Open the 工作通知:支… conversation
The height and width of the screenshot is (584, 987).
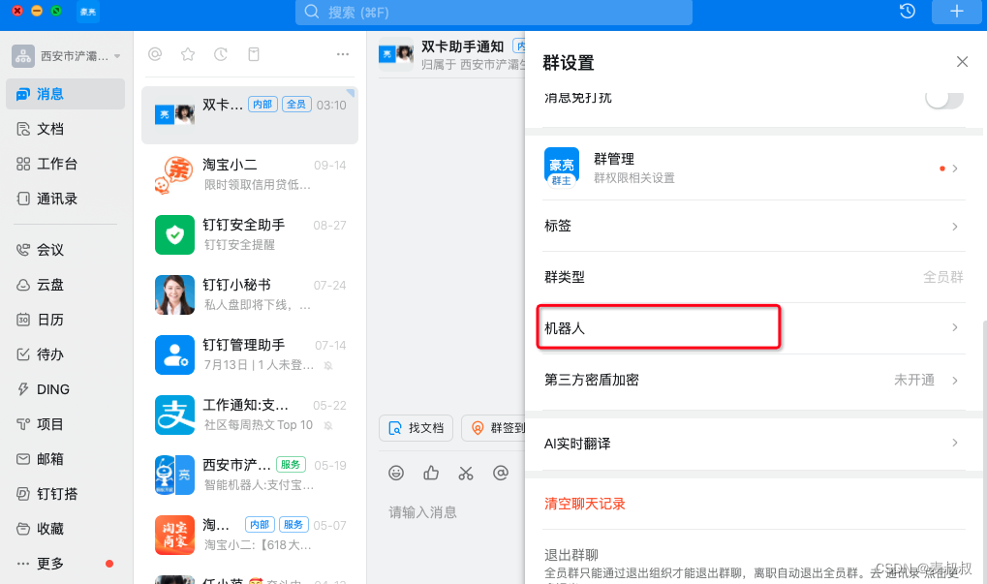[250, 415]
